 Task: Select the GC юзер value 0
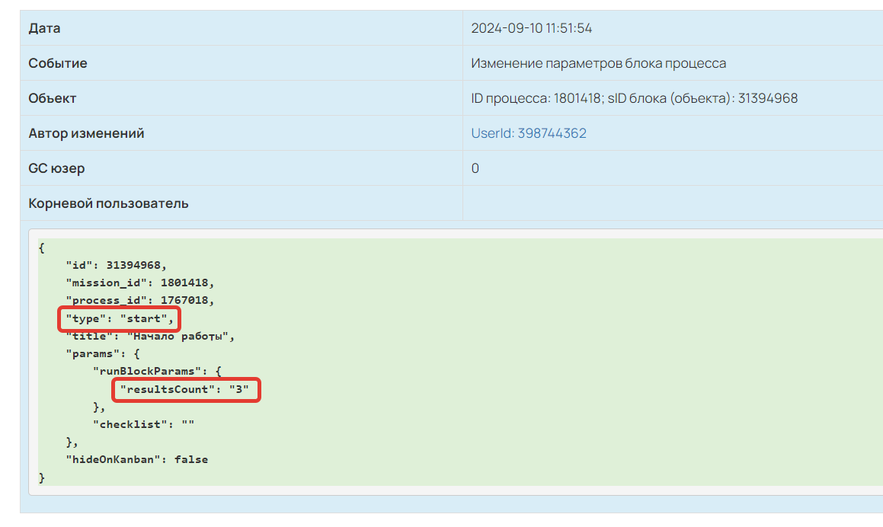click(475, 168)
